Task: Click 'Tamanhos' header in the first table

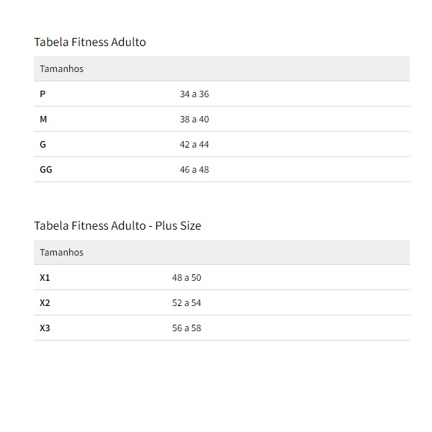Action: (x=61, y=69)
